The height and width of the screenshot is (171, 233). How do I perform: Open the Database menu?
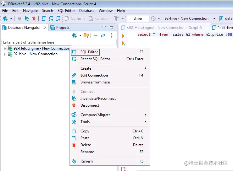tap(87, 11)
